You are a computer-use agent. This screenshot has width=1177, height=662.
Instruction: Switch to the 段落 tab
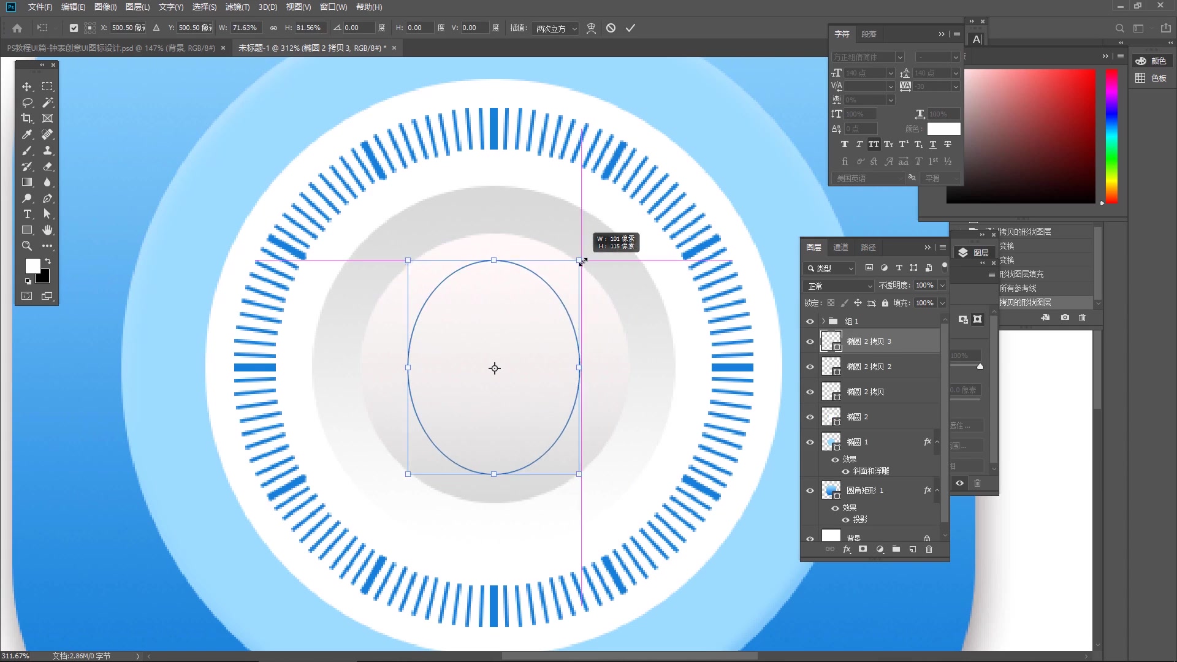click(869, 34)
